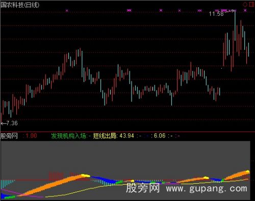Click the red 1.00 indicator value
This screenshot has width=255, height=201.
(x=31, y=136)
